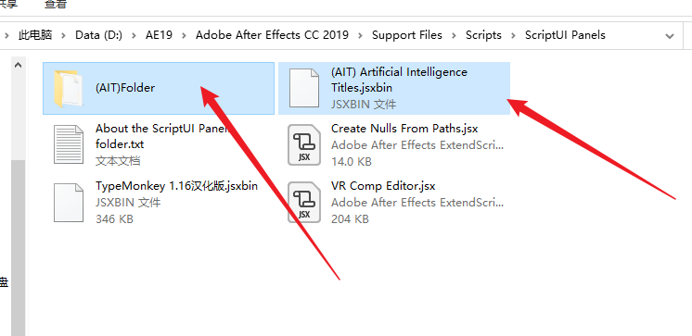Open the address bar history dropdown arrow
The height and width of the screenshot is (336, 692).
click(x=670, y=36)
